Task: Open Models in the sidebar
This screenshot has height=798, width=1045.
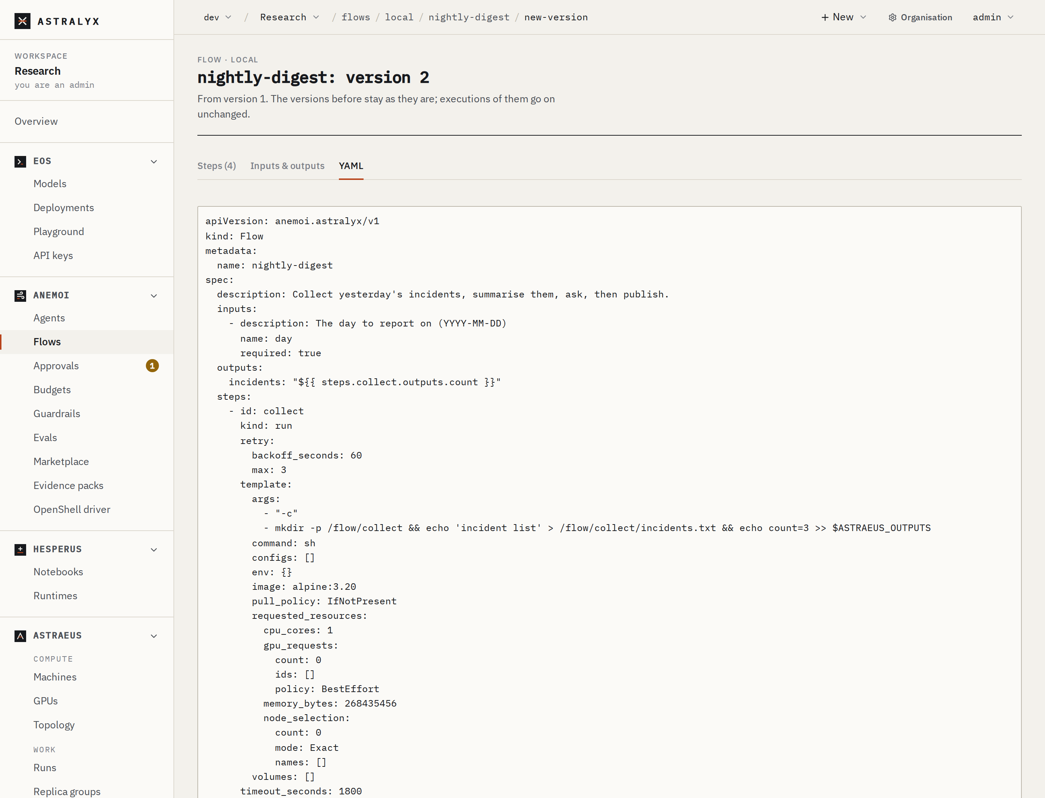Action: pos(50,184)
